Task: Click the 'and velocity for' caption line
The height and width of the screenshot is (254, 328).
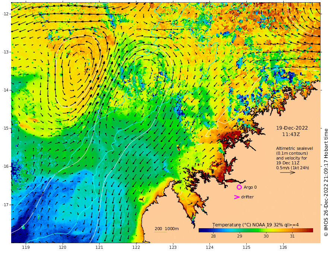Action: pyautogui.click(x=291, y=158)
